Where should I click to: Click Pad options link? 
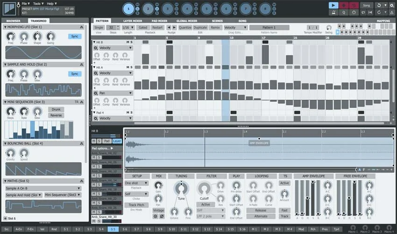pyautogui.click(x=102, y=148)
